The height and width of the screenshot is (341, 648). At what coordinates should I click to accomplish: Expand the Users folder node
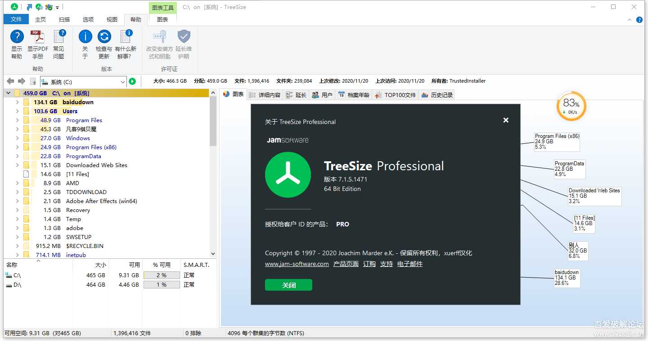pyautogui.click(x=17, y=111)
